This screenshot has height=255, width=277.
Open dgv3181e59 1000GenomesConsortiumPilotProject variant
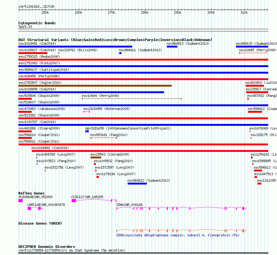[x=128, y=128]
